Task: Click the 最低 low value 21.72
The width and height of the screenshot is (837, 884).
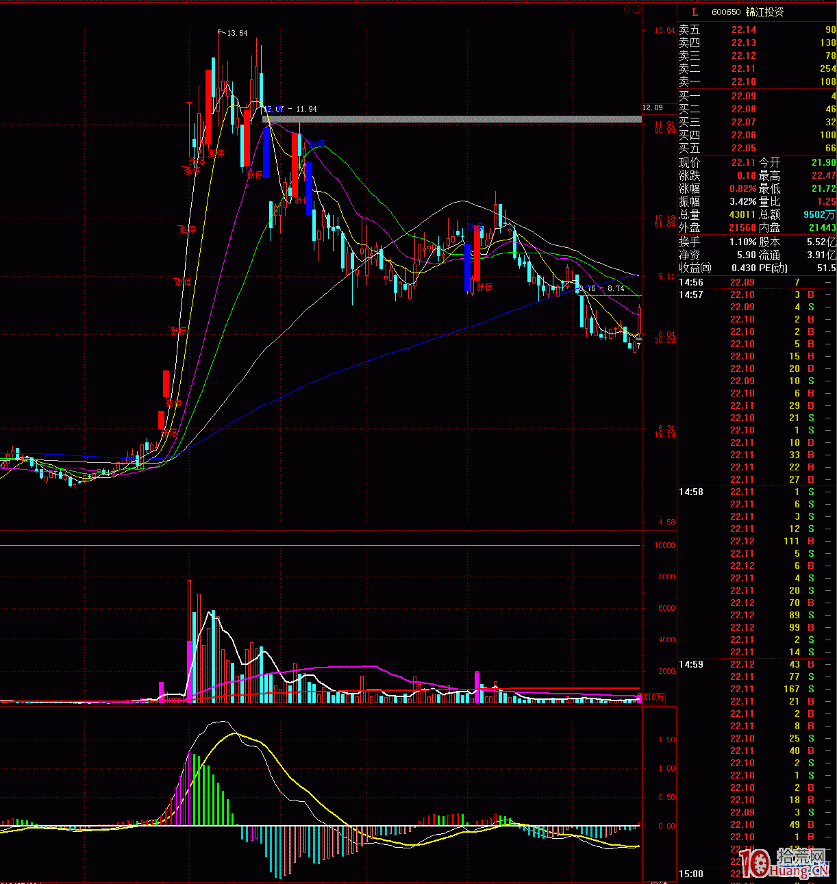Action: [824, 188]
